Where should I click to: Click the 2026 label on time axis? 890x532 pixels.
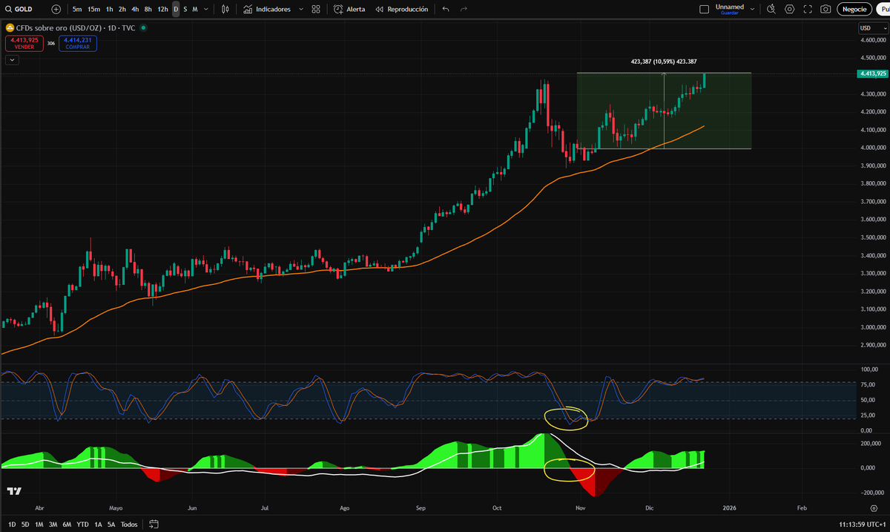[729, 508]
